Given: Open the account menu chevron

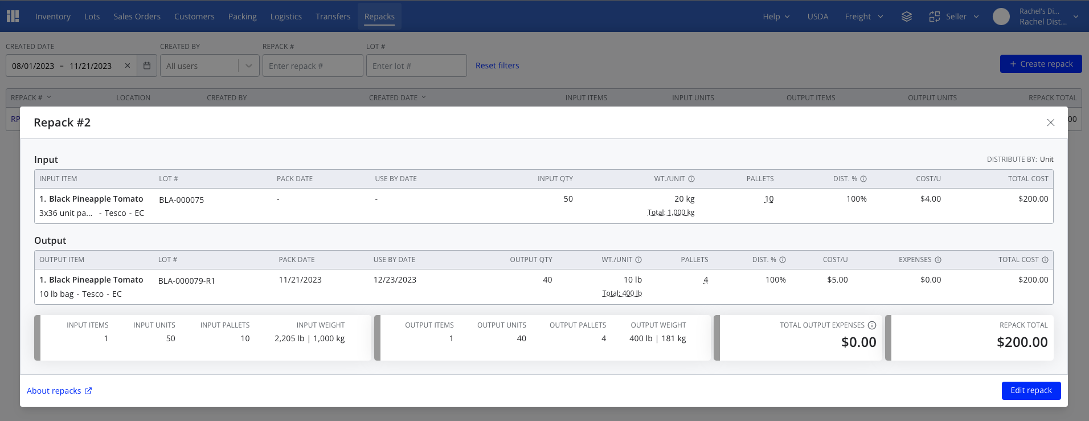Looking at the screenshot, I should tap(1076, 17).
